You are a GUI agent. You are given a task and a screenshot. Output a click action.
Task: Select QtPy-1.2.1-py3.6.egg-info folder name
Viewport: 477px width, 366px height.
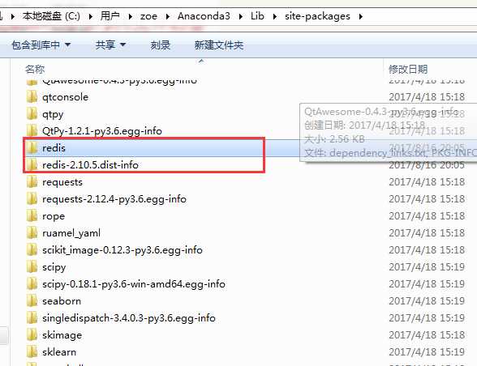coord(102,131)
